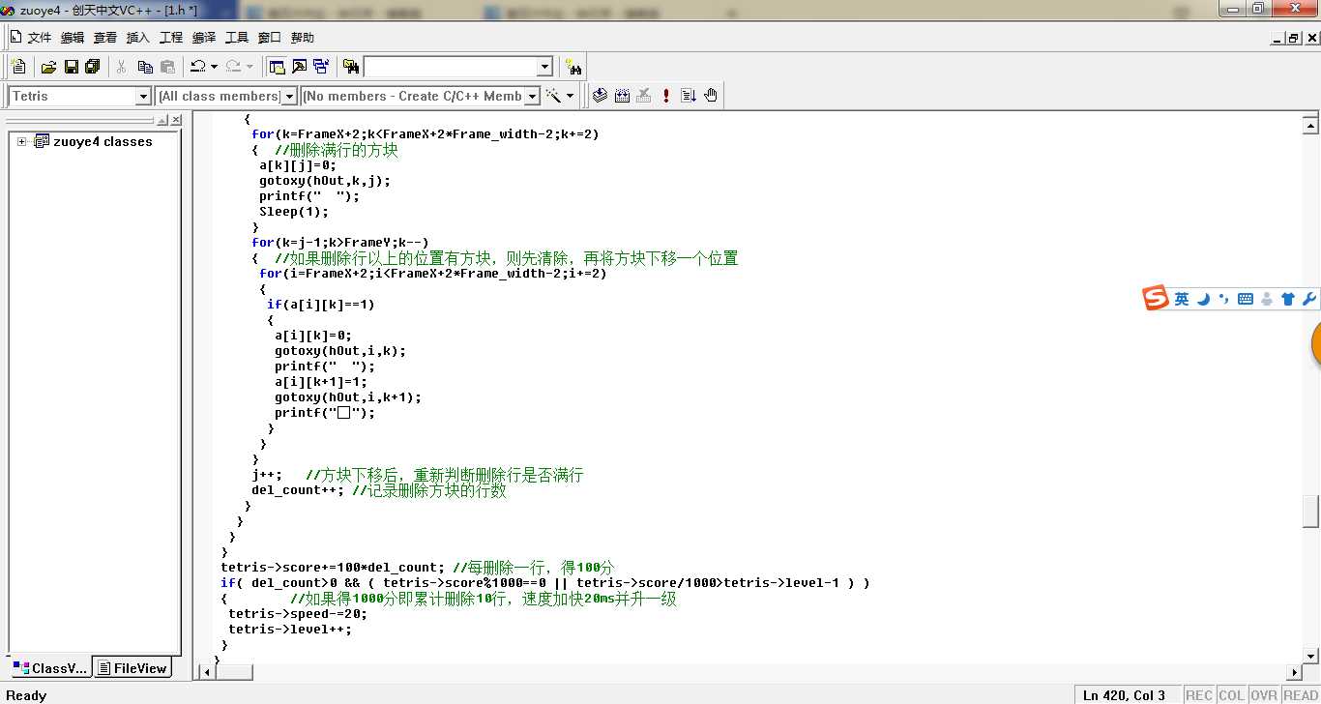Open the 插入 menu
Viewport: 1321px width, 704px height.
[138, 38]
